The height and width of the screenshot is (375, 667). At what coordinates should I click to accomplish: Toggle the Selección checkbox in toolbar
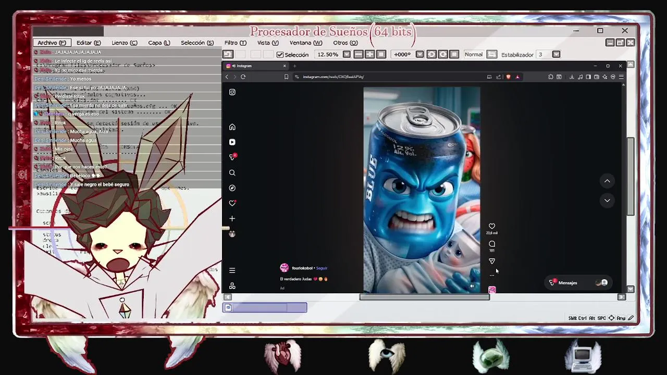(x=280, y=55)
